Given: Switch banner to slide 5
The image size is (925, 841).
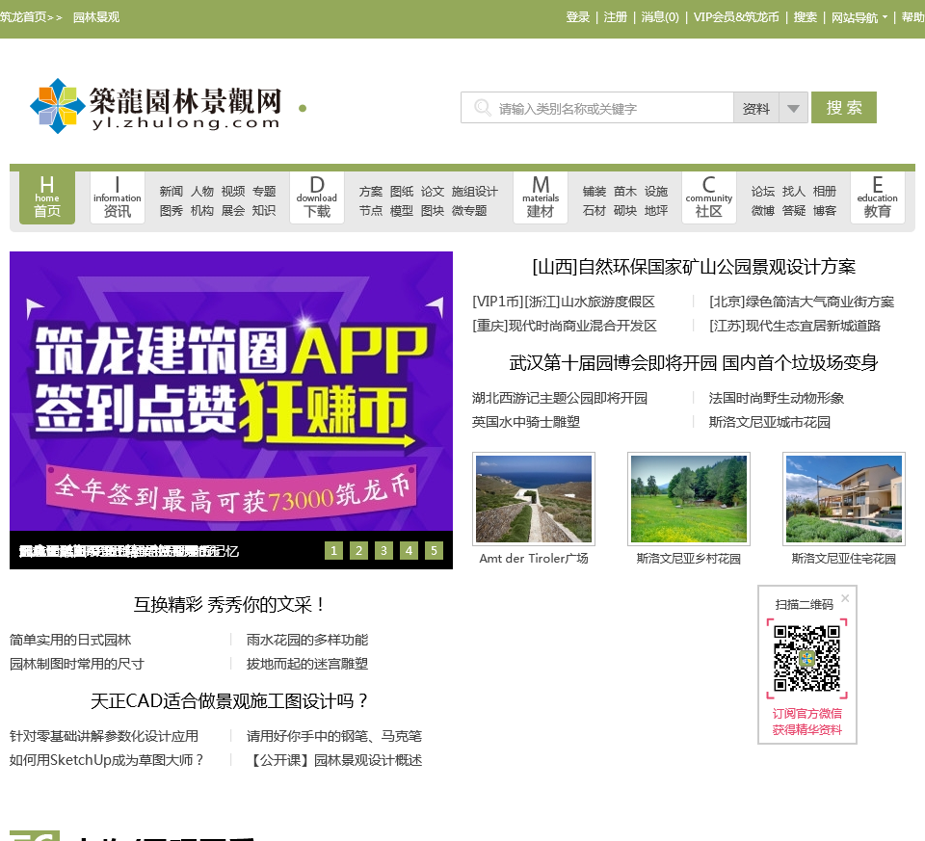Looking at the screenshot, I should coord(434,551).
